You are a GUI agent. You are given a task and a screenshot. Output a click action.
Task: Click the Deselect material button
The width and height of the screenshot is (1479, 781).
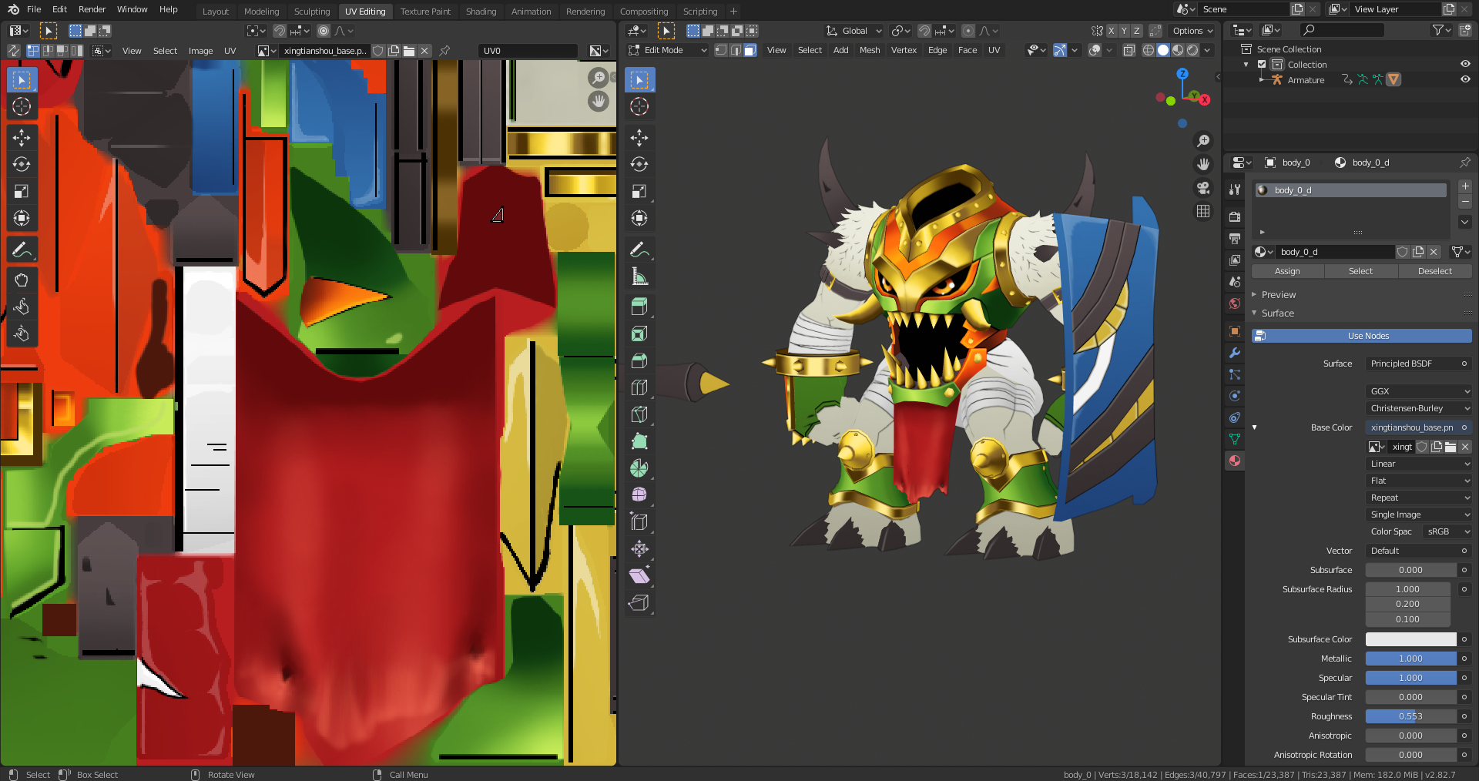point(1434,271)
